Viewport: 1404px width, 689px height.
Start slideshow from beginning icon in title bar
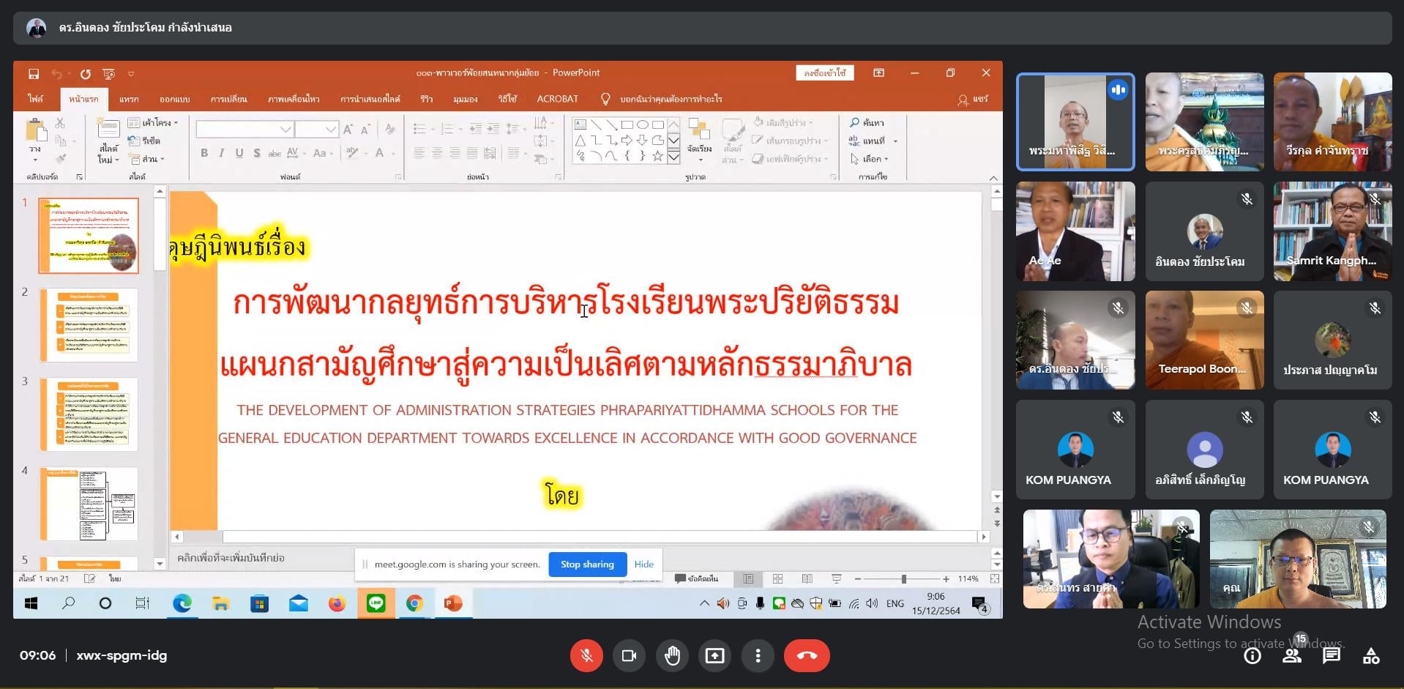(x=109, y=74)
